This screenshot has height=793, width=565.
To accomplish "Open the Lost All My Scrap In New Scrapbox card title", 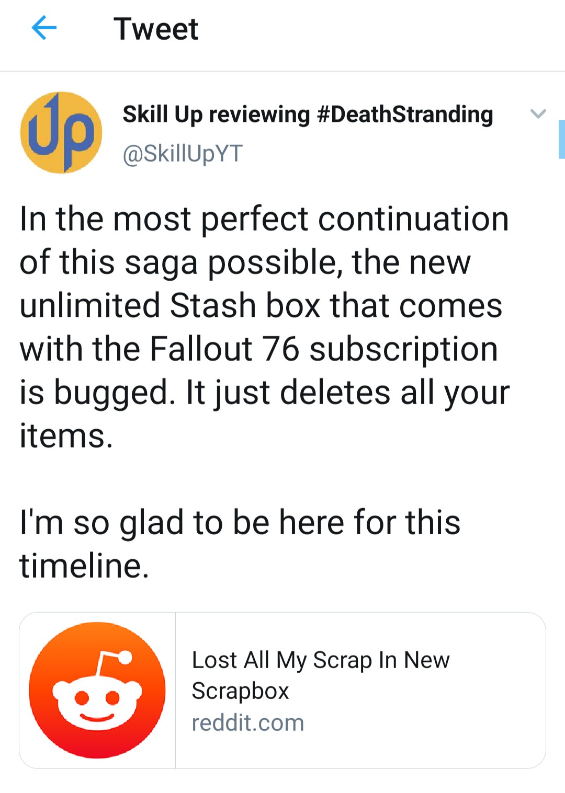I will 321,675.
